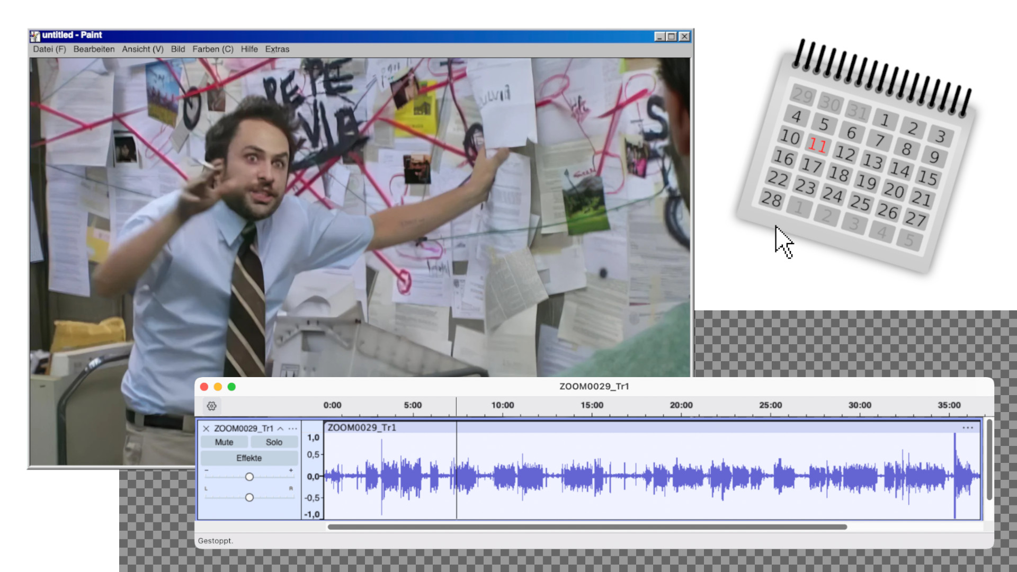Viewport: 1017px width, 572px height.
Task: Close track ZOOM0029_Tr1 with the X icon
Action: point(206,428)
